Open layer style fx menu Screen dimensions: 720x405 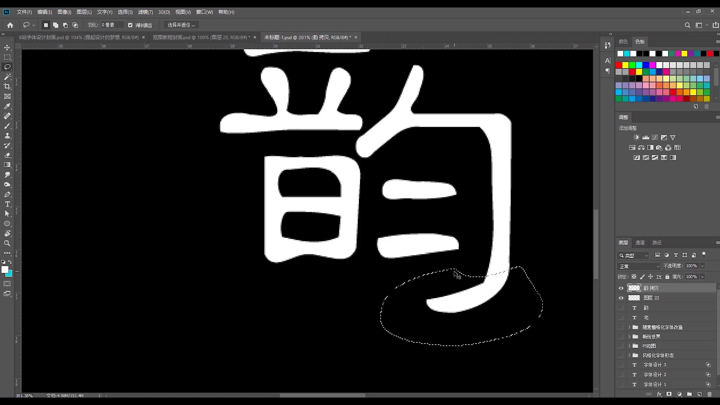pos(659,394)
